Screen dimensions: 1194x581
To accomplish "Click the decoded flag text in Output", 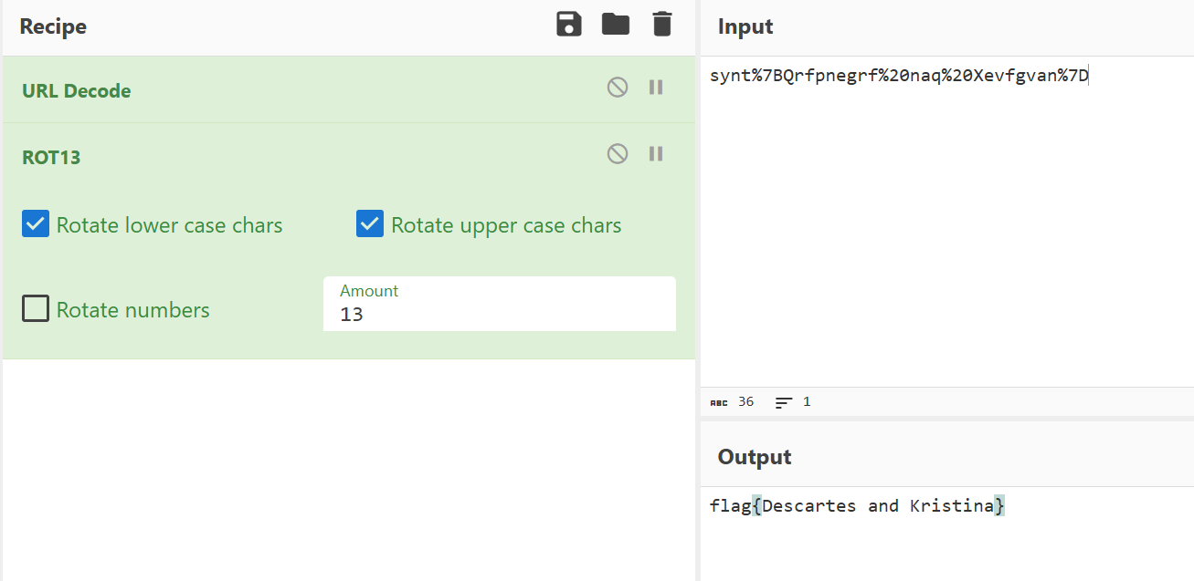I will pyautogui.click(x=857, y=505).
